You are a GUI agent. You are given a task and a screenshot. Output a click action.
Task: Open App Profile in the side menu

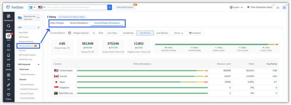point(23,33)
